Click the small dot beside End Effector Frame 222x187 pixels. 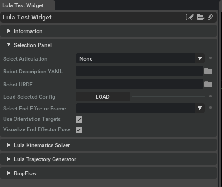coord(210,108)
